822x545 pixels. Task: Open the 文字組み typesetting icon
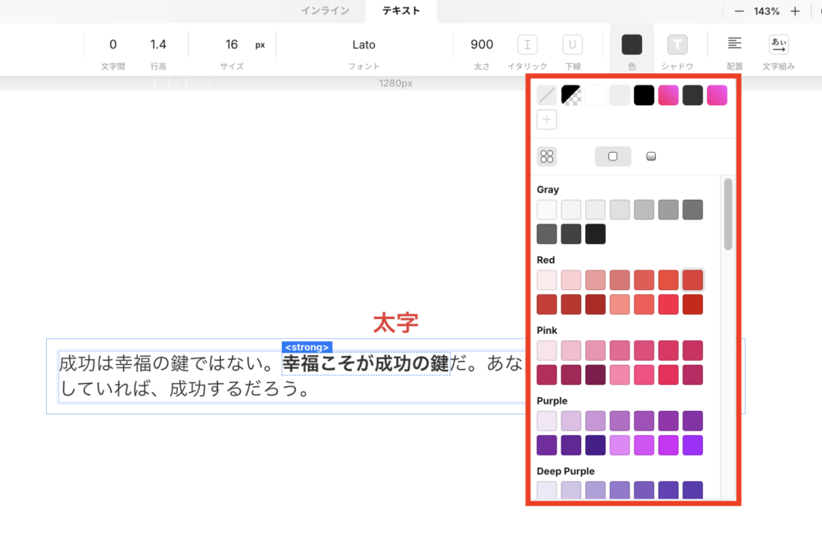coord(778,44)
